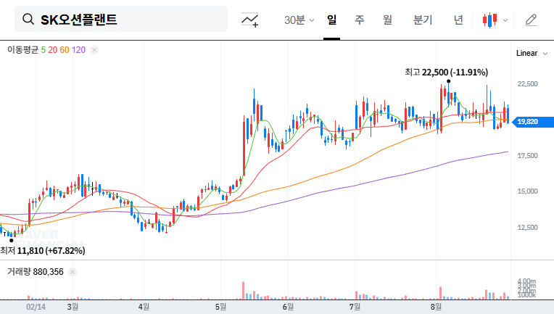Click the 22,500 price axis label

pyautogui.click(x=527, y=84)
